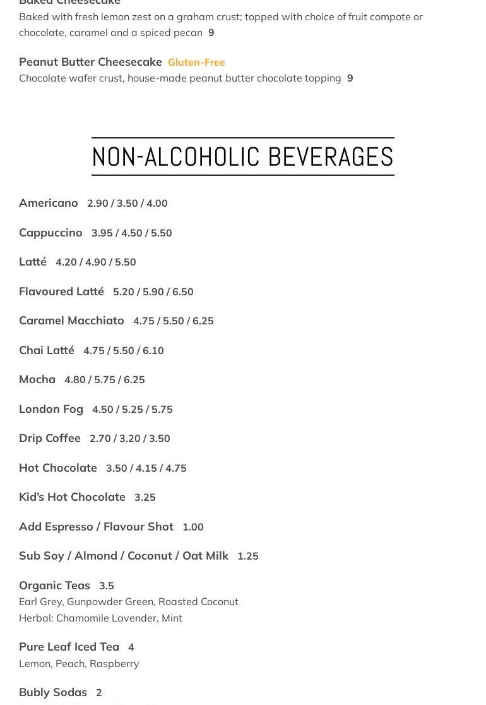Click the orange Gluten-Free label
The height and width of the screenshot is (705, 486).
[196, 63]
